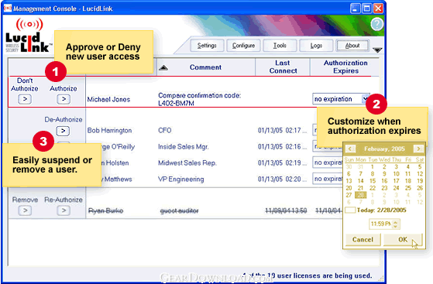Open the Logs tab
433x284 pixels.
pos(316,46)
